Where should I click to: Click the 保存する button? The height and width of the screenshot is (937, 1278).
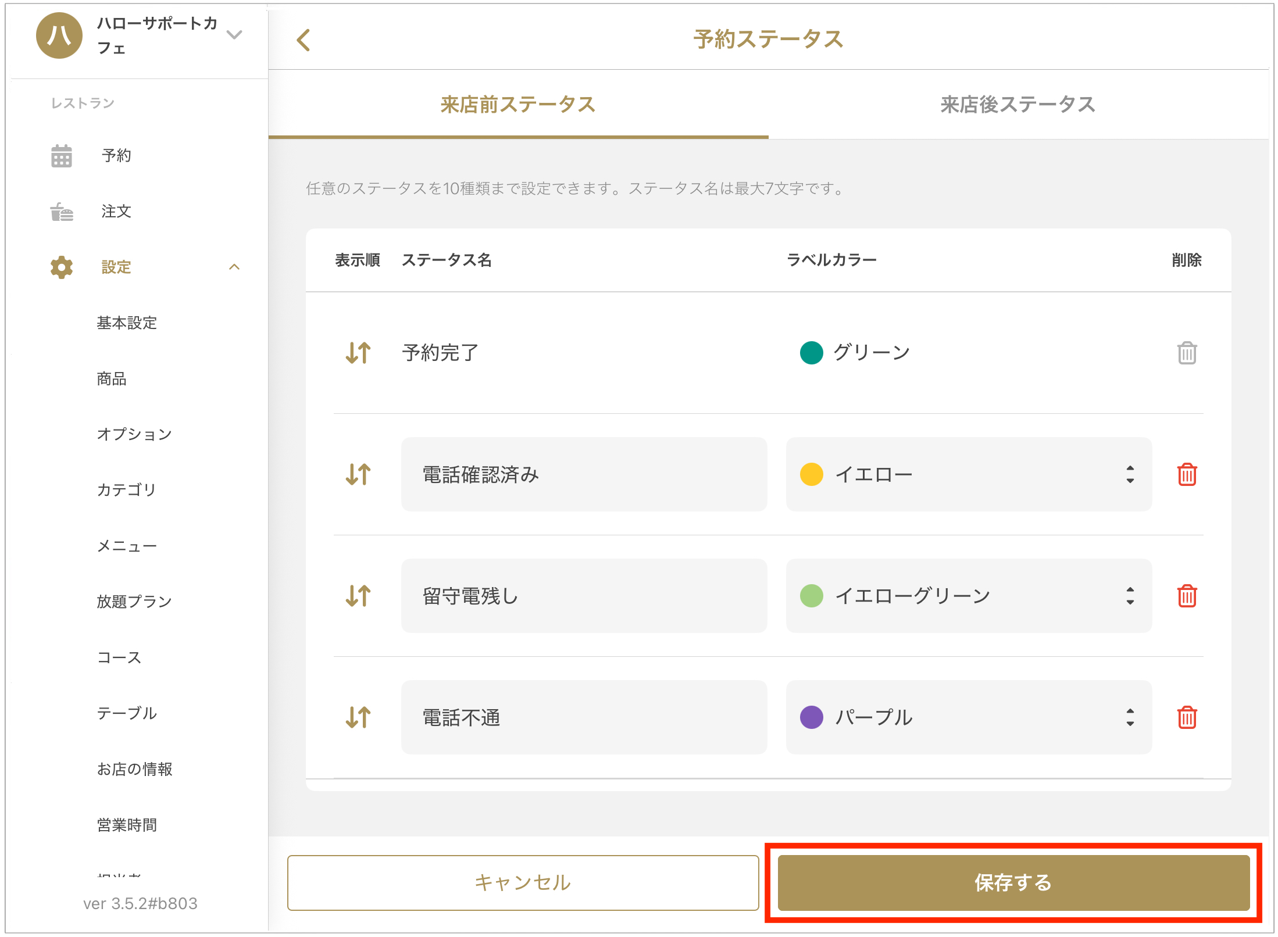point(1013,882)
